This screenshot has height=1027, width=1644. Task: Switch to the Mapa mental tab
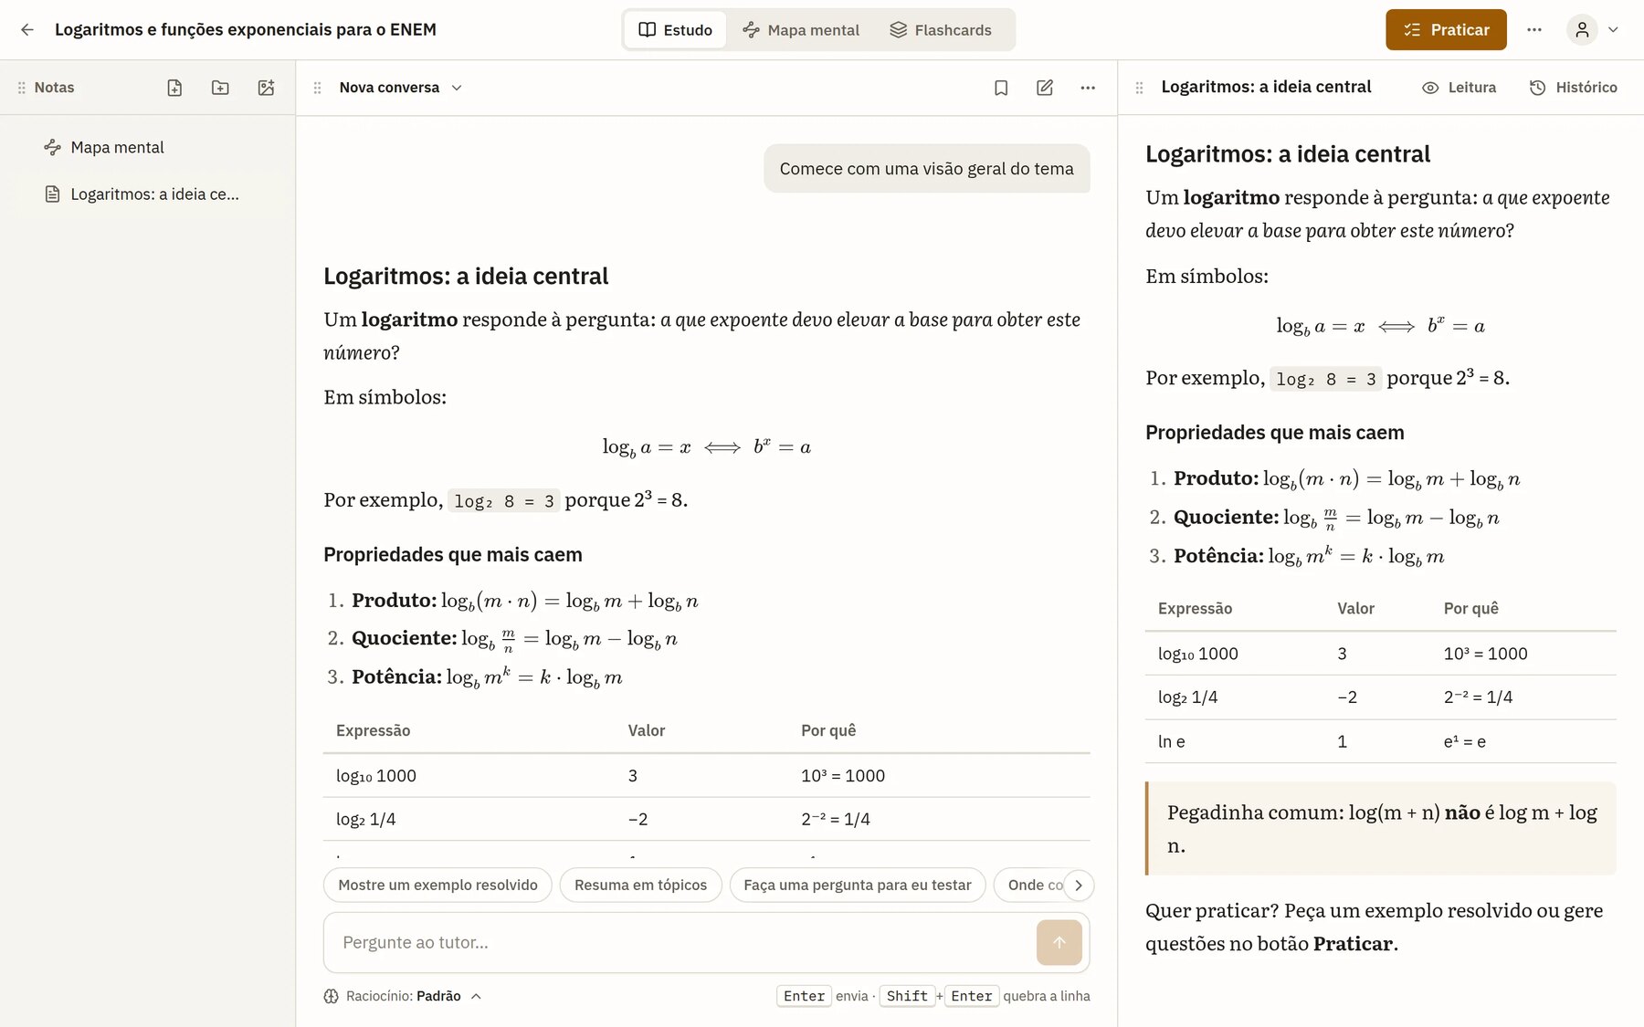[801, 30]
